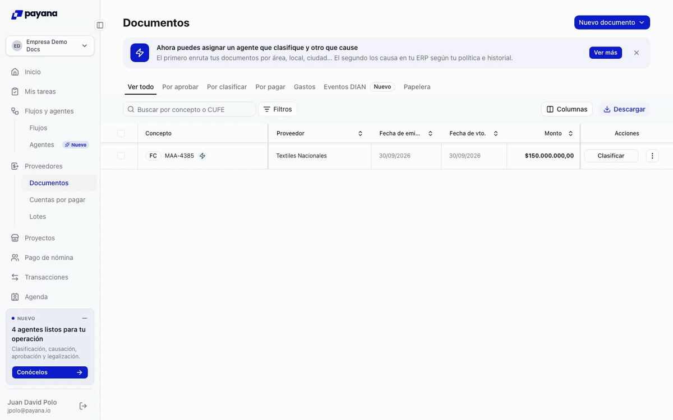Click the Clasificar button for MAA-4385
The width and height of the screenshot is (673, 420).
pyautogui.click(x=611, y=156)
